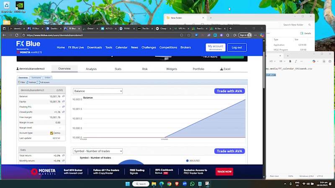
Task: Open the list style dropdown in Notepad
Action: click(282, 61)
